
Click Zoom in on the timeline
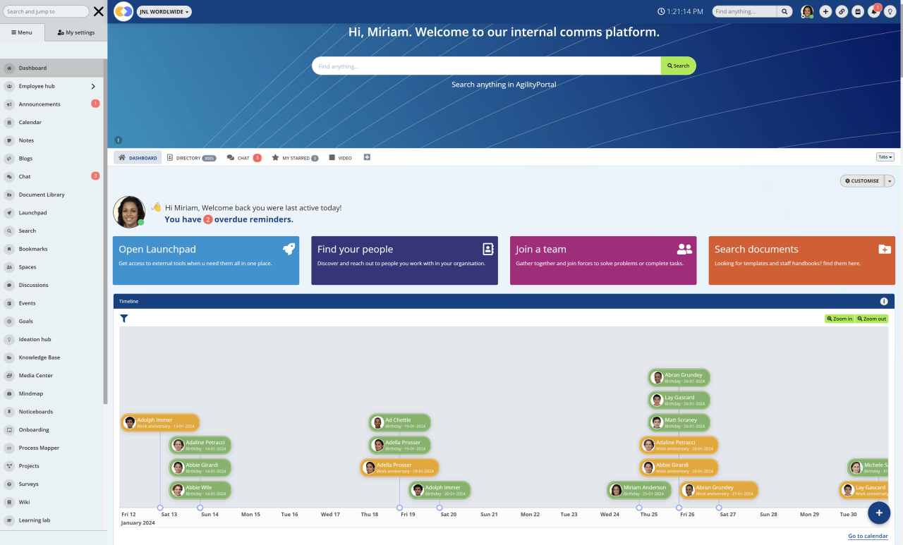840,318
